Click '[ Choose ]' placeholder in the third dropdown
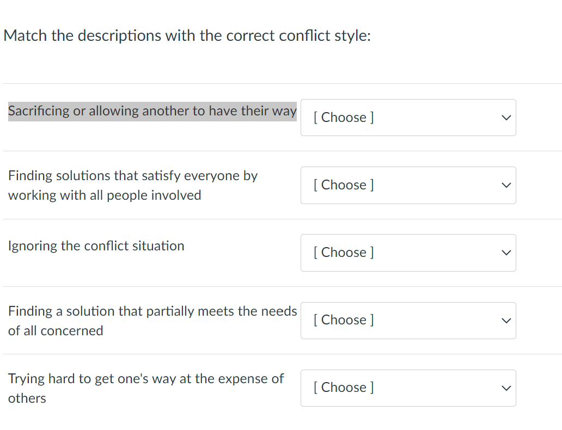562x430 pixels. 344,253
